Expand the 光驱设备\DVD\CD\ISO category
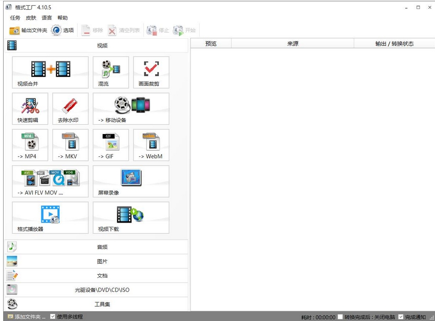435x321 pixels. [x=96, y=290]
